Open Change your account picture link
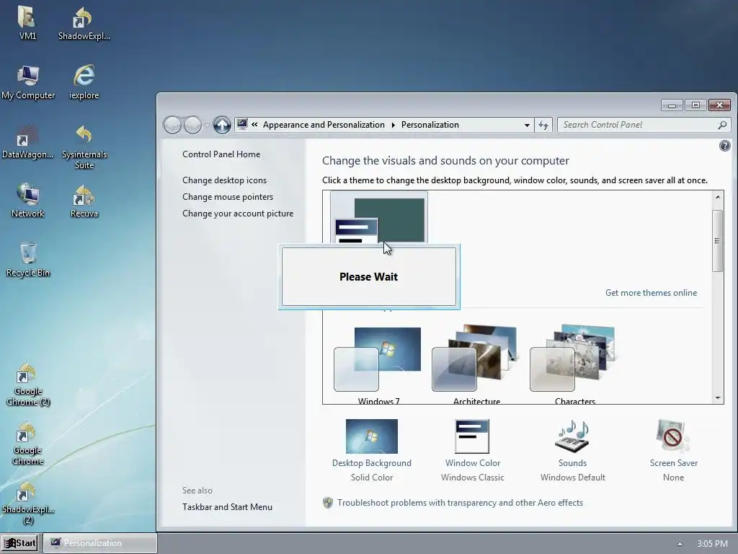Viewport: 738px width, 554px height. click(238, 214)
